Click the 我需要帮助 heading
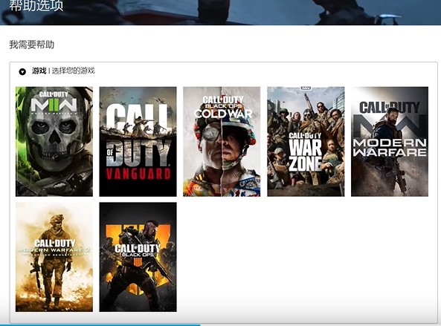The image size is (441, 326). pos(32,45)
